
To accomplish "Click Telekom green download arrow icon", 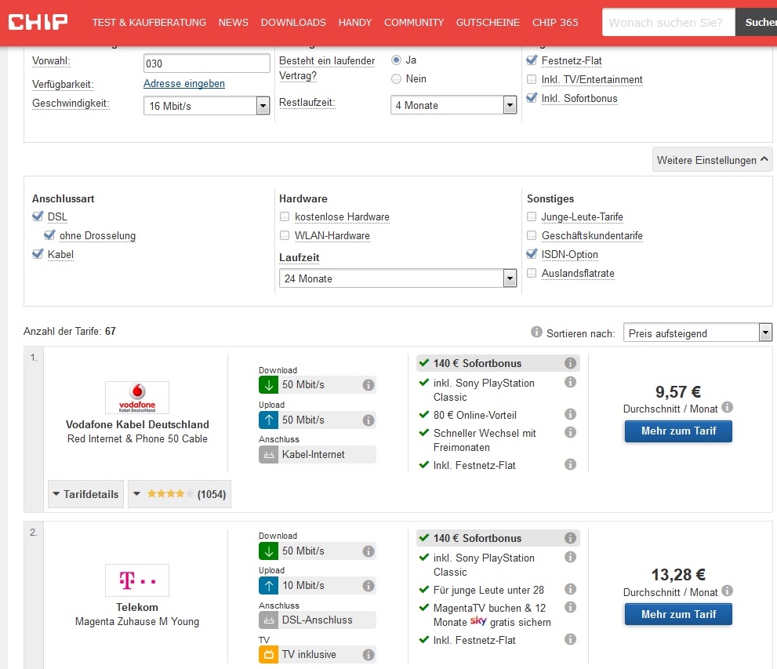I will (x=269, y=551).
